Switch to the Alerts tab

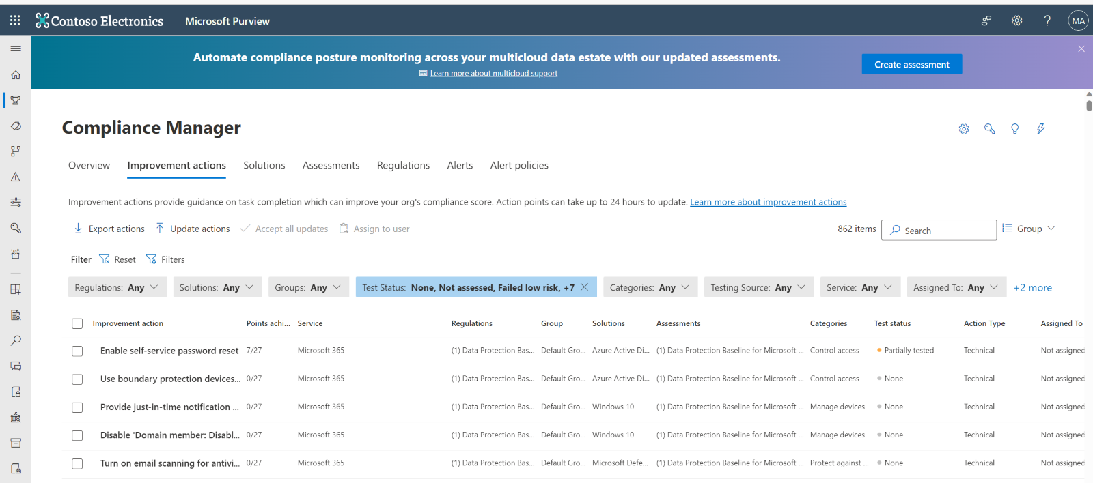click(460, 165)
